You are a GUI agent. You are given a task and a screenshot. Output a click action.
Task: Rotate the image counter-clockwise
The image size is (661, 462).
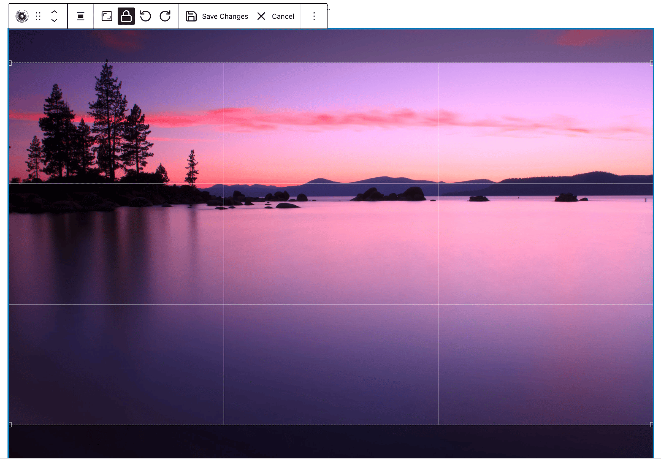tap(146, 16)
